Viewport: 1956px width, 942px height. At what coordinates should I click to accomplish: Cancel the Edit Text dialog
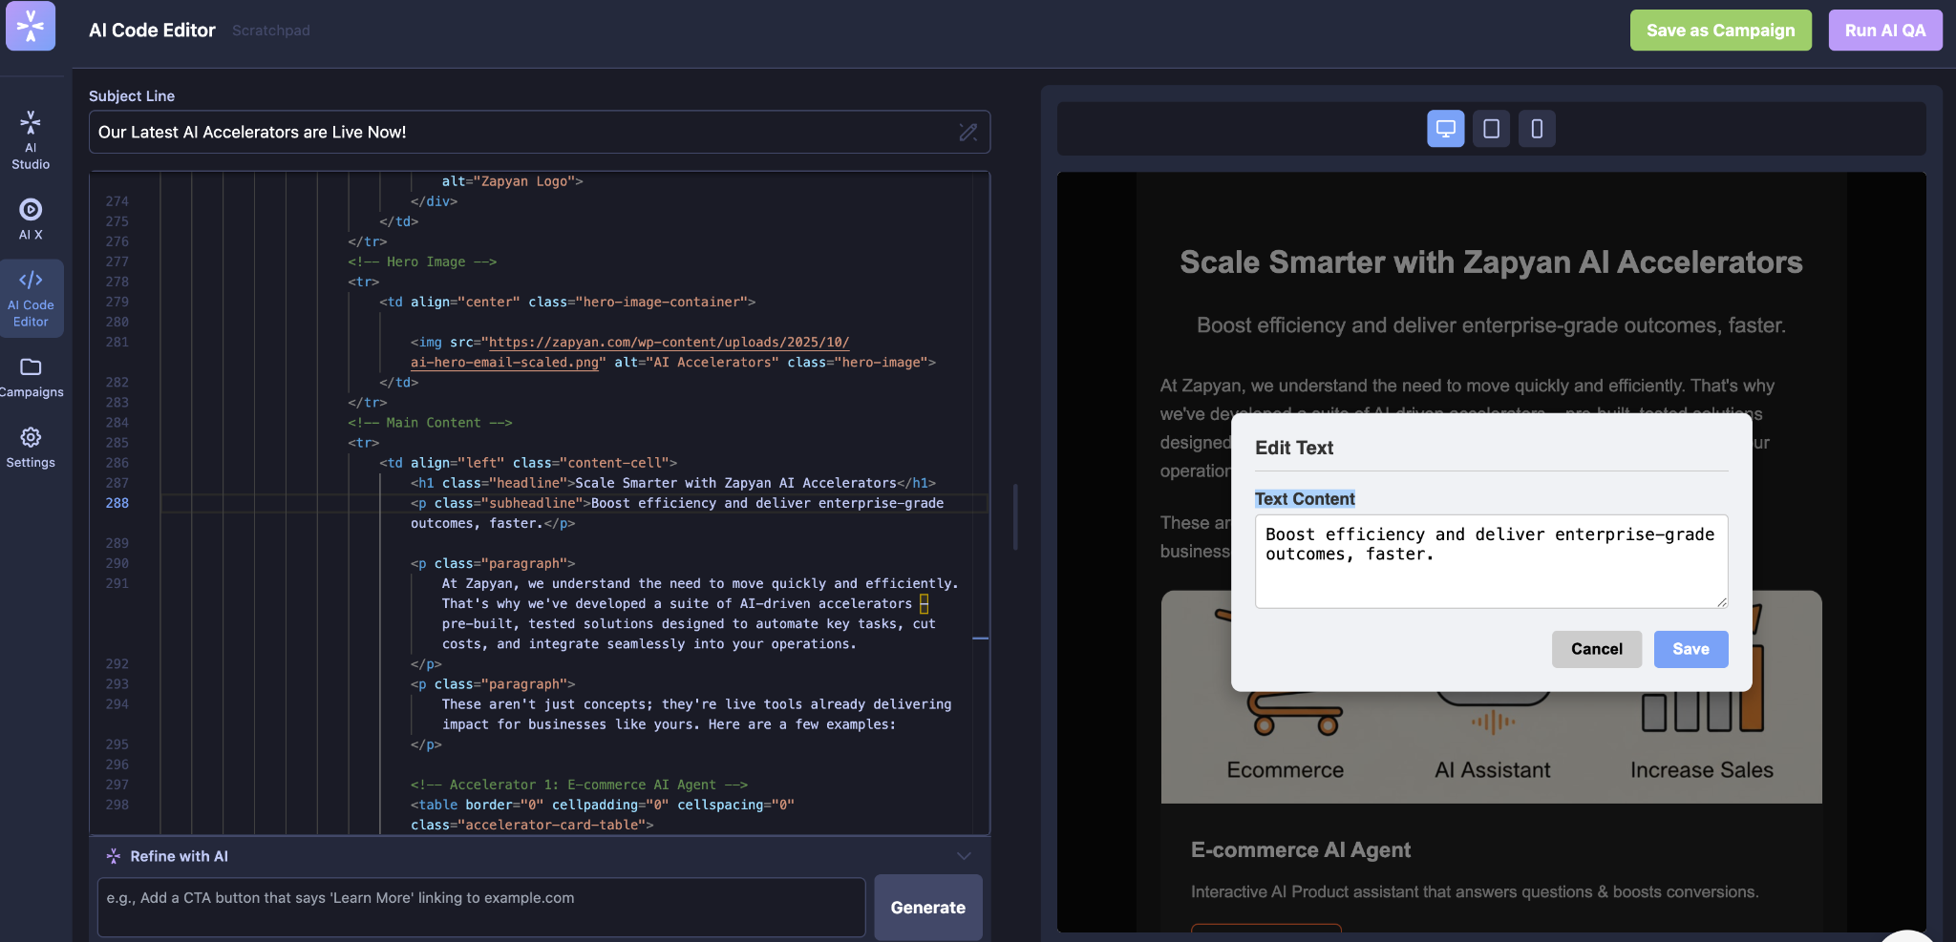[1595, 649]
